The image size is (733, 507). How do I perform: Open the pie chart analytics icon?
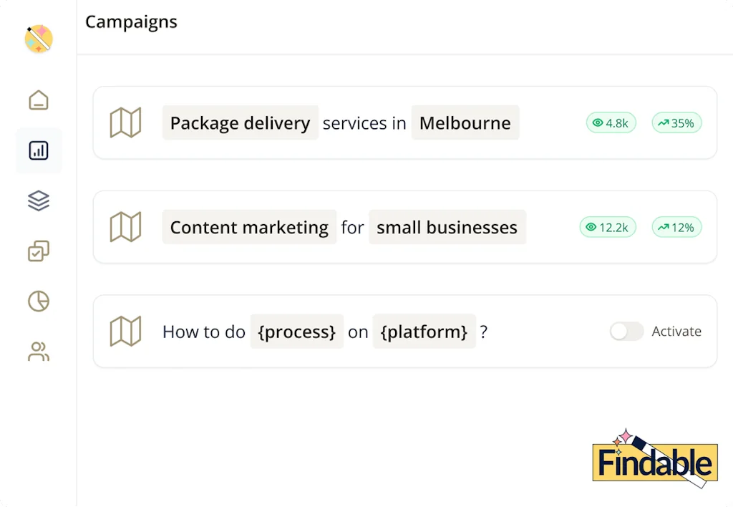[x=39, y=301]
